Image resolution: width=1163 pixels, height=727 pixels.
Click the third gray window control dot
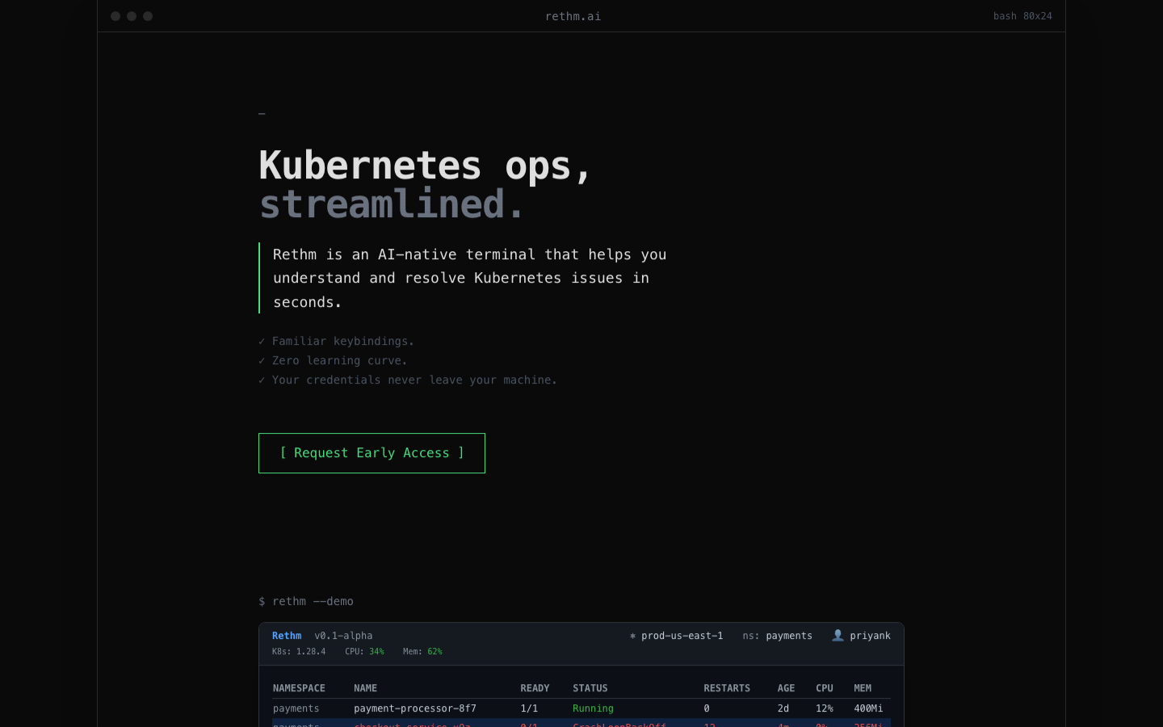pos(148,16)
